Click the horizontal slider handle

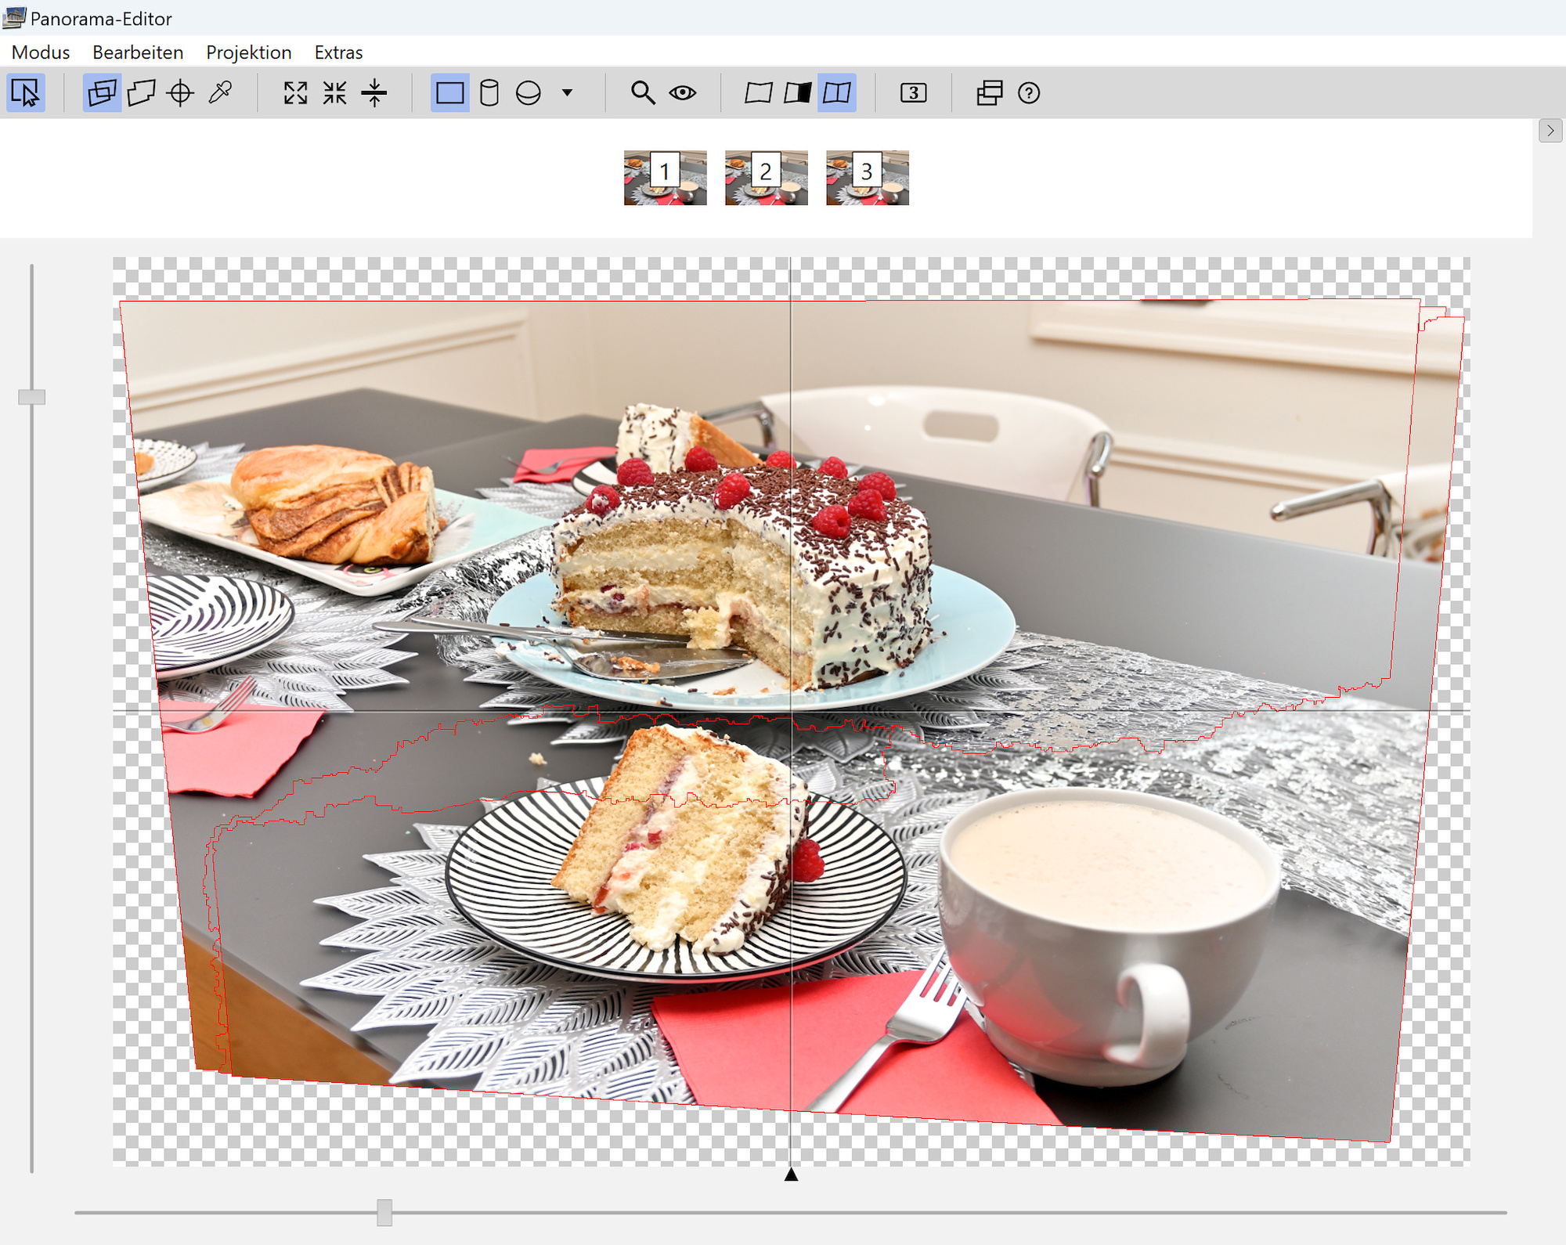pos(384,1211)
